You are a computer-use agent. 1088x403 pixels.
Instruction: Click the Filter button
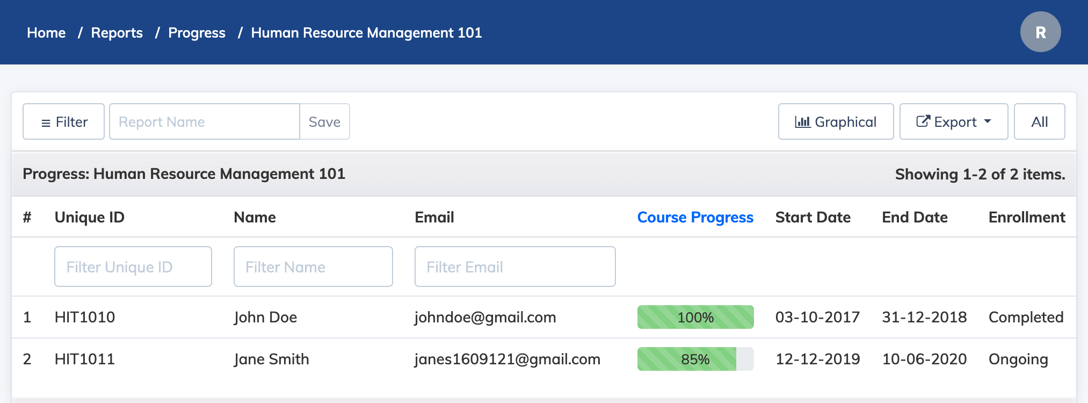point(63,121)
